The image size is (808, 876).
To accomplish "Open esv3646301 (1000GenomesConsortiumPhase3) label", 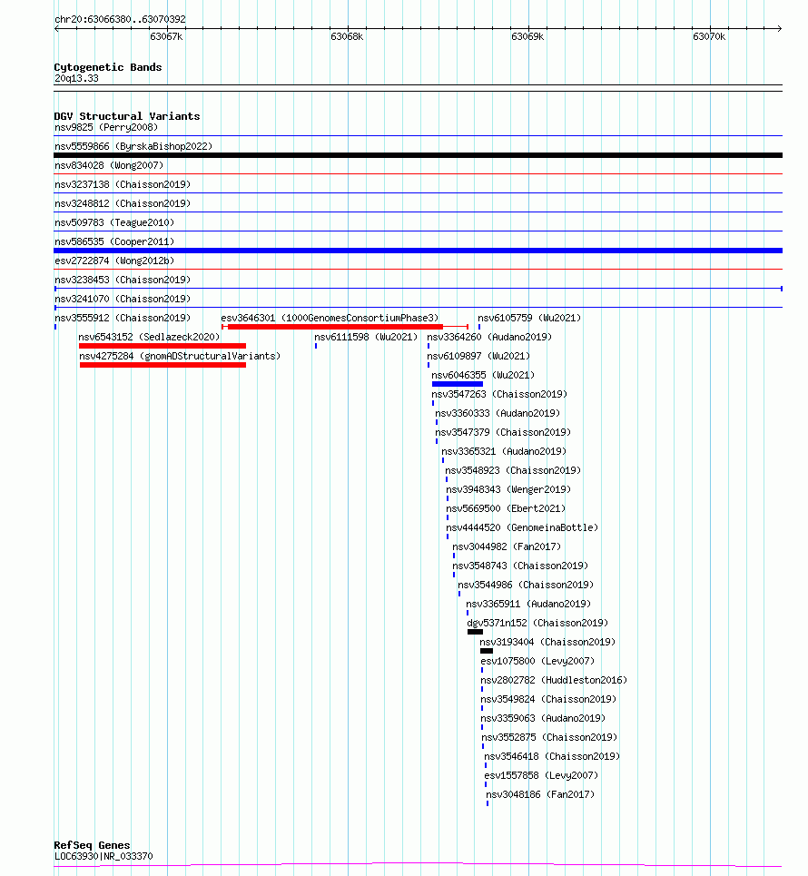I will pyautogui.click(x=330, y=318).
